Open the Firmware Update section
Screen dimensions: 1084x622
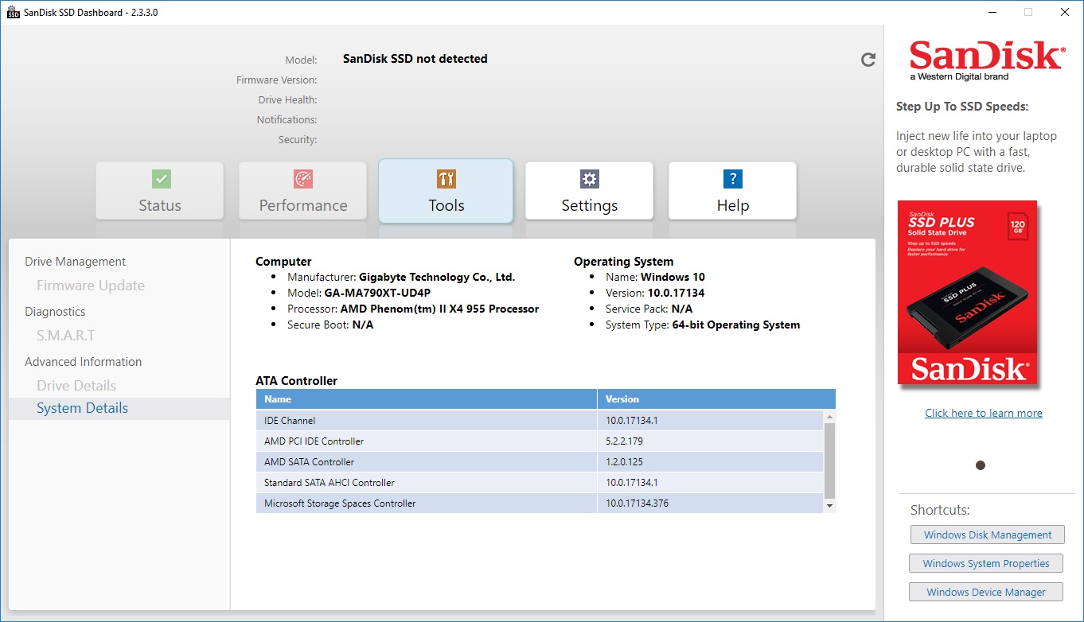point(91,286)
